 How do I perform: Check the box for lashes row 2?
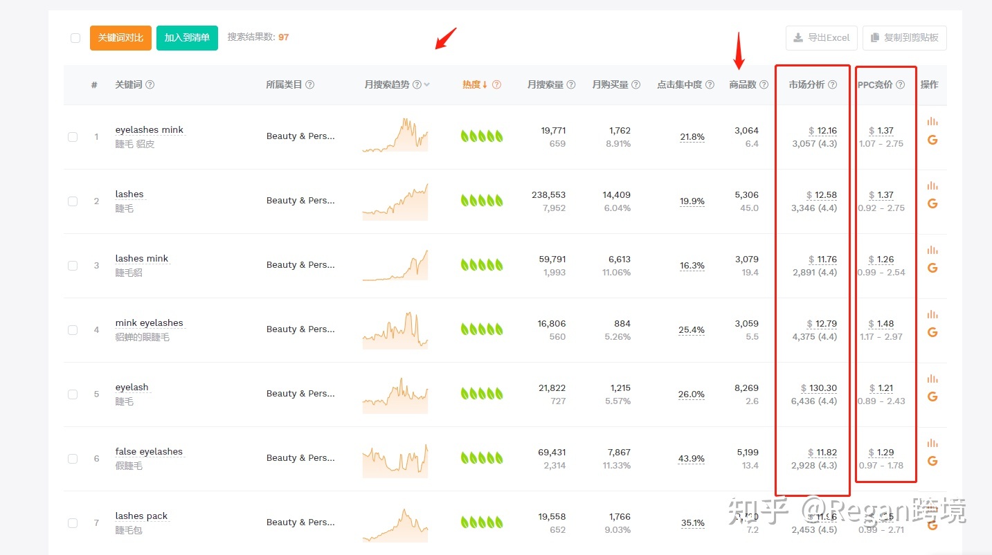73,201
